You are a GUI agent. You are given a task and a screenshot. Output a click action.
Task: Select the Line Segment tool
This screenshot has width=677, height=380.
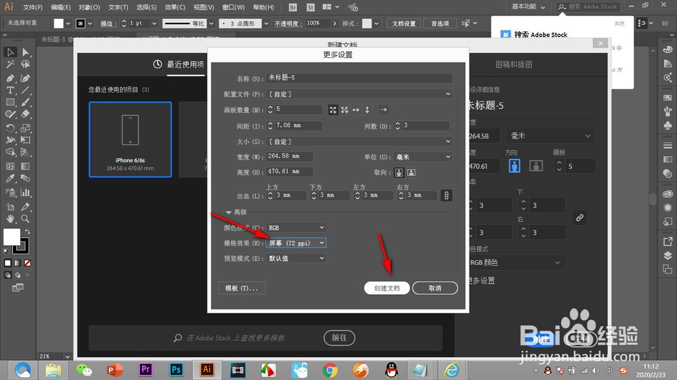coord(26,90)
